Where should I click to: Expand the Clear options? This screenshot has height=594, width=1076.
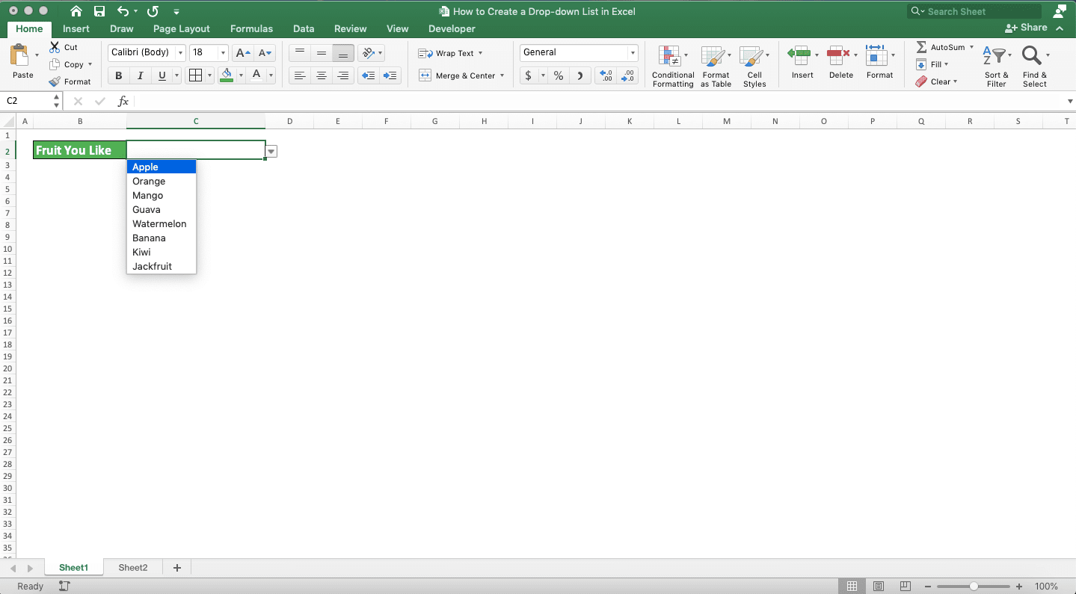(x=955, y=81)
